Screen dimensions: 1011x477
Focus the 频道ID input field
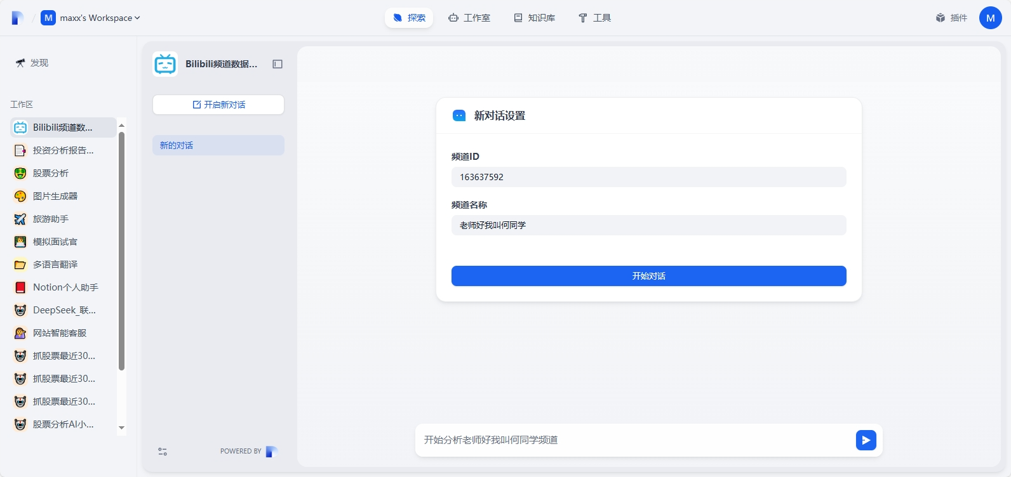(x=649, y=177)
